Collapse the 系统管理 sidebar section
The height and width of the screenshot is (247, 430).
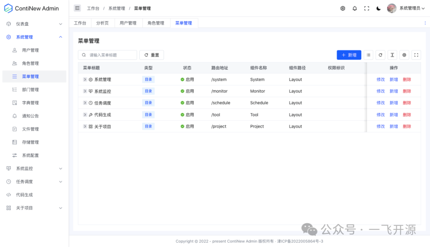(x=34, y=37)
